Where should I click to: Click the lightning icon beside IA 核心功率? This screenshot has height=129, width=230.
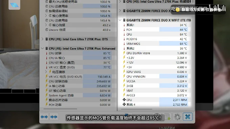46,86
